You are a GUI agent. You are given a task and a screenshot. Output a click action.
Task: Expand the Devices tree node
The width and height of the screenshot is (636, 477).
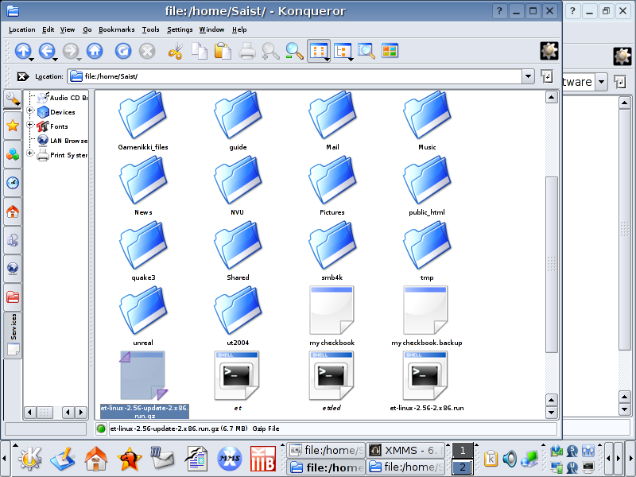[x=31, y=111]
